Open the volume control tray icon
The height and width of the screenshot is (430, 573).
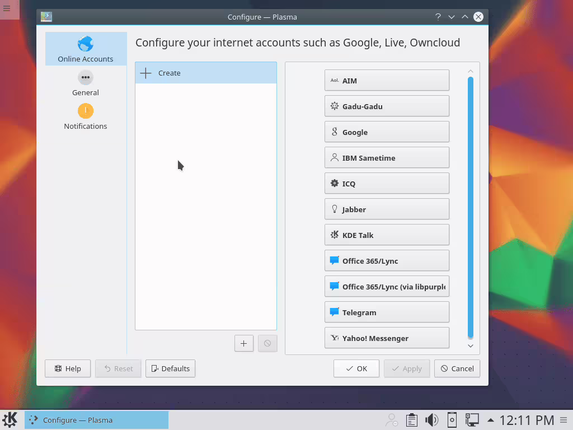pyautogui.click(x=431, y=420)
